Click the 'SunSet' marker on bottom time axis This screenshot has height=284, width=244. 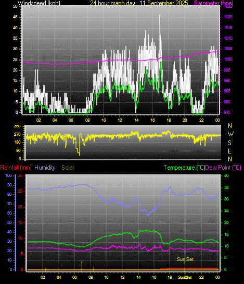(x=185, y=277)
